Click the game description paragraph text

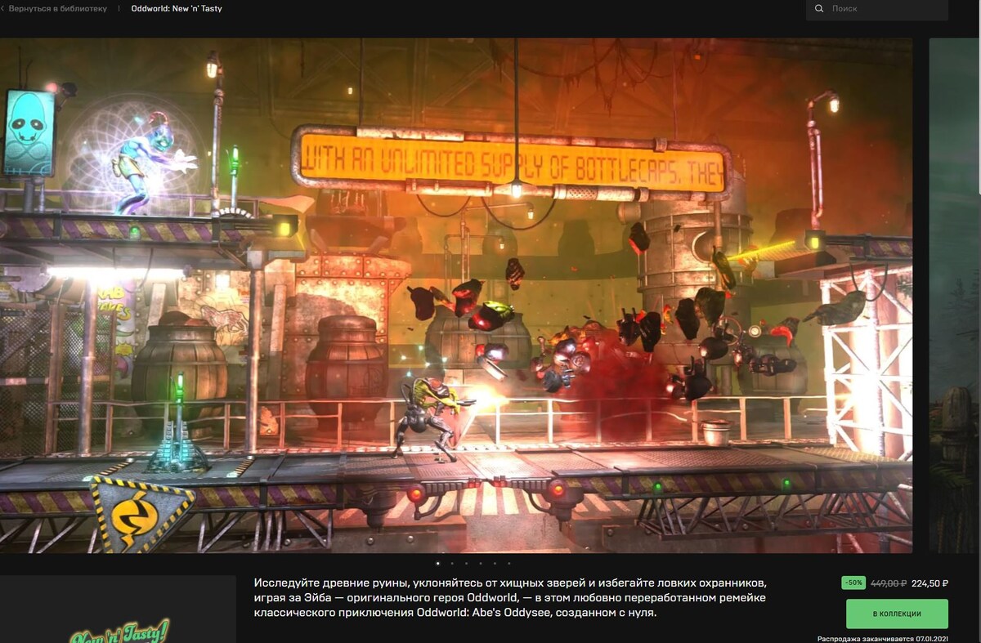510,598
